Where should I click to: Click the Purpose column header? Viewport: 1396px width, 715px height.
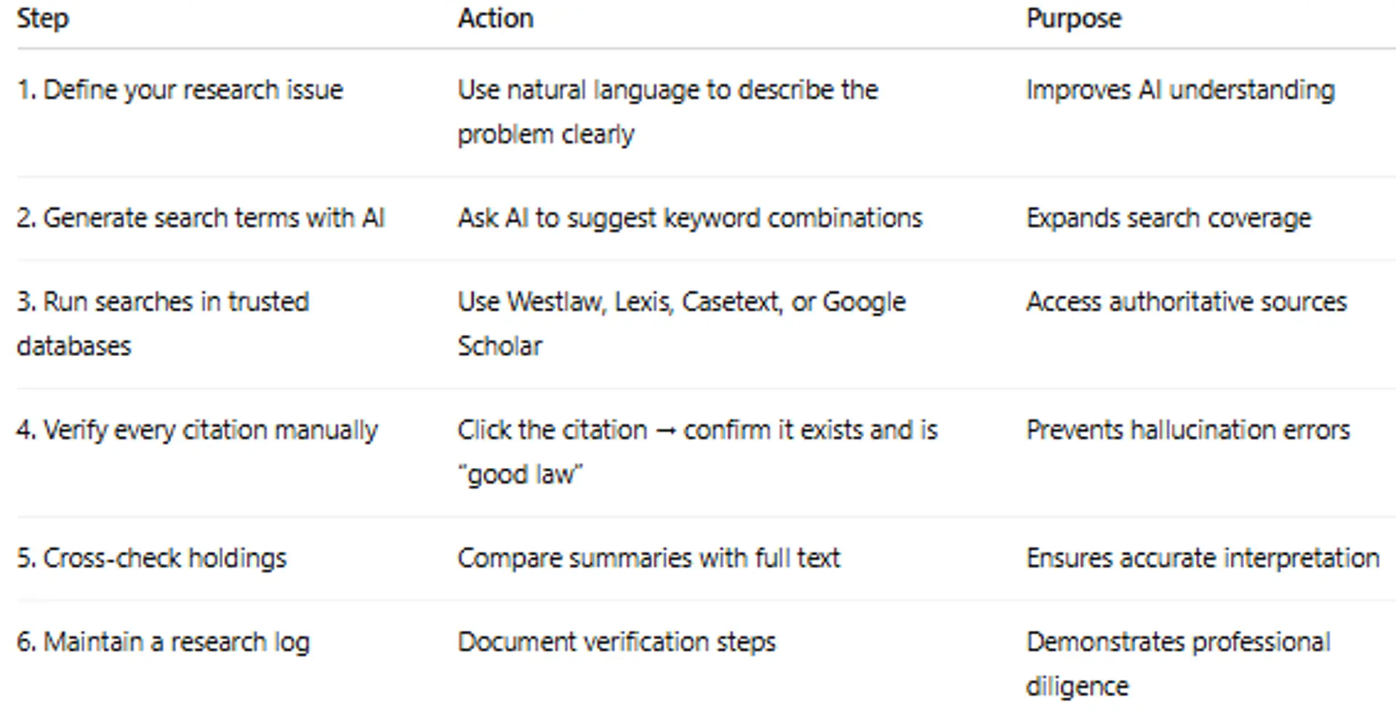[1073, 19]
